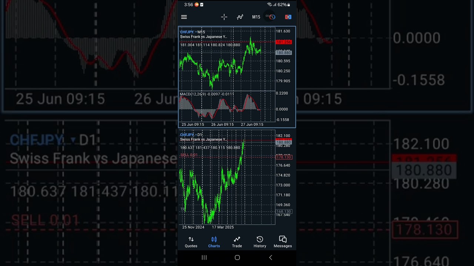Tap the red 181.256 price label
The image size is (474, 266).
pyautogui.click(x=284, y=42)
